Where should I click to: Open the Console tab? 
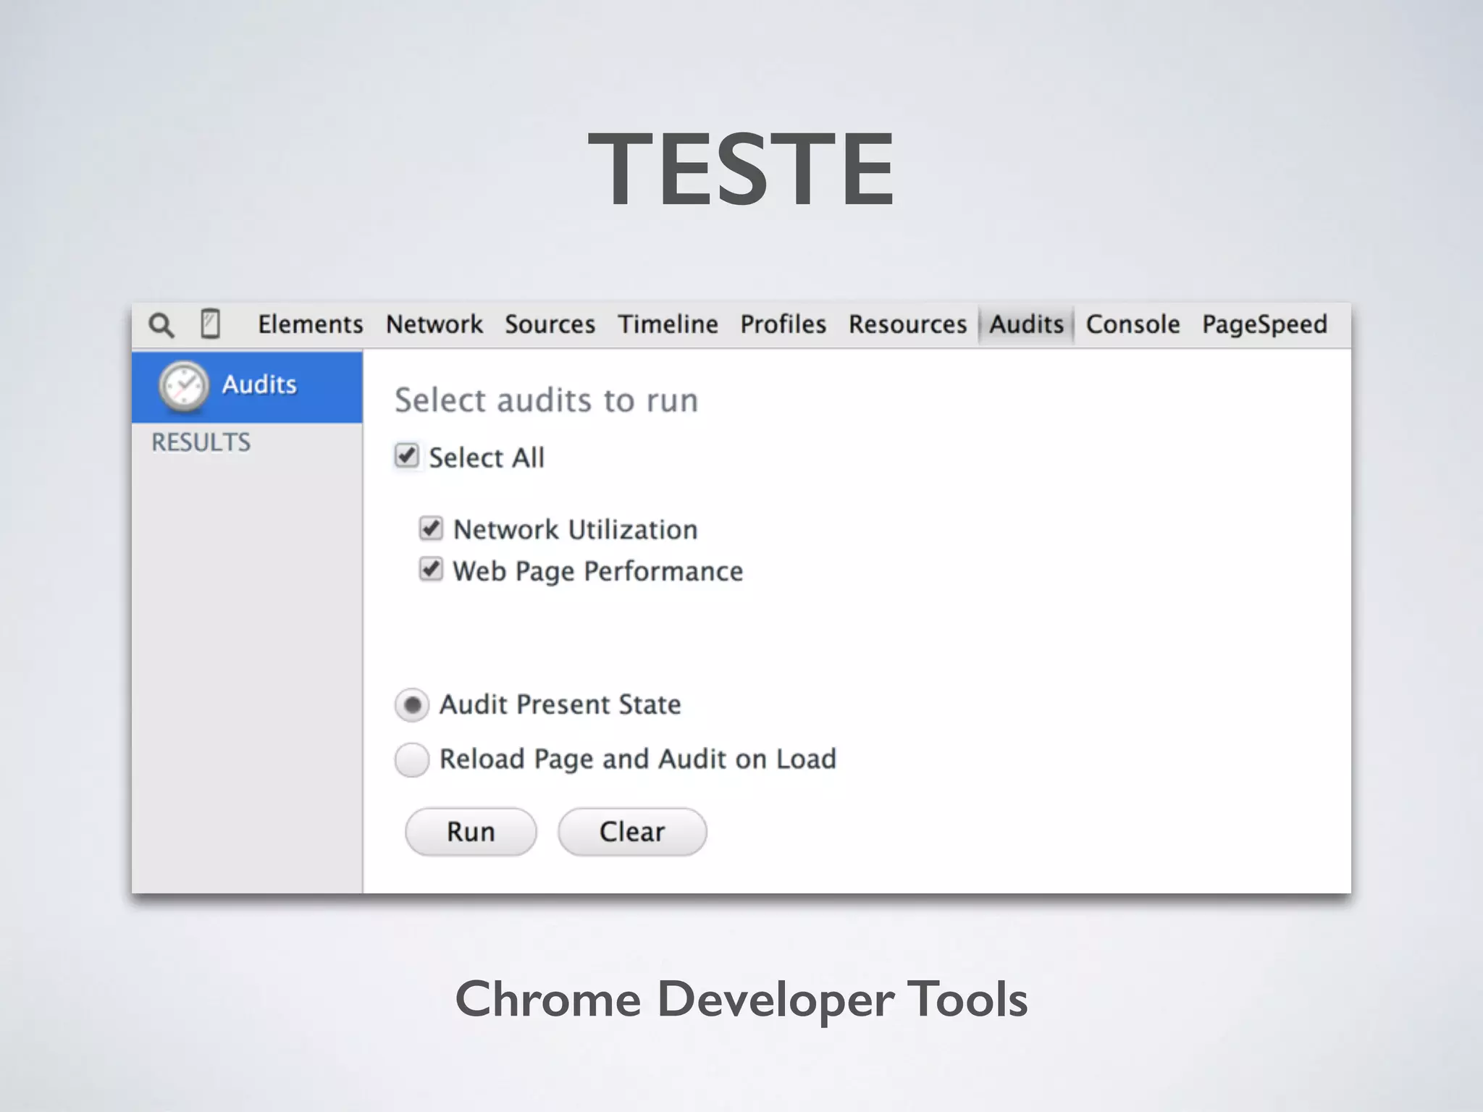tap(1133, 324)
